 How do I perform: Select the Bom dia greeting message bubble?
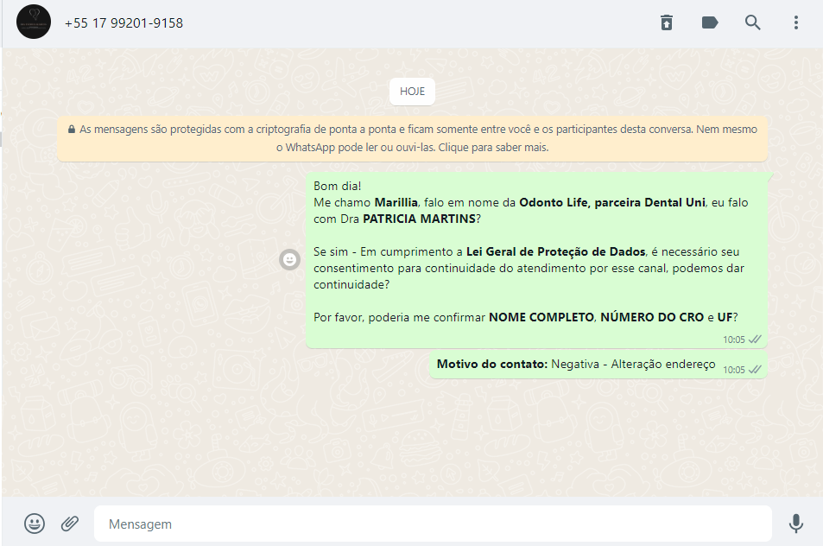[536, 260]
